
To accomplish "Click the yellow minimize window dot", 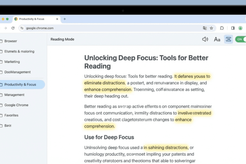I will point(3,19).
